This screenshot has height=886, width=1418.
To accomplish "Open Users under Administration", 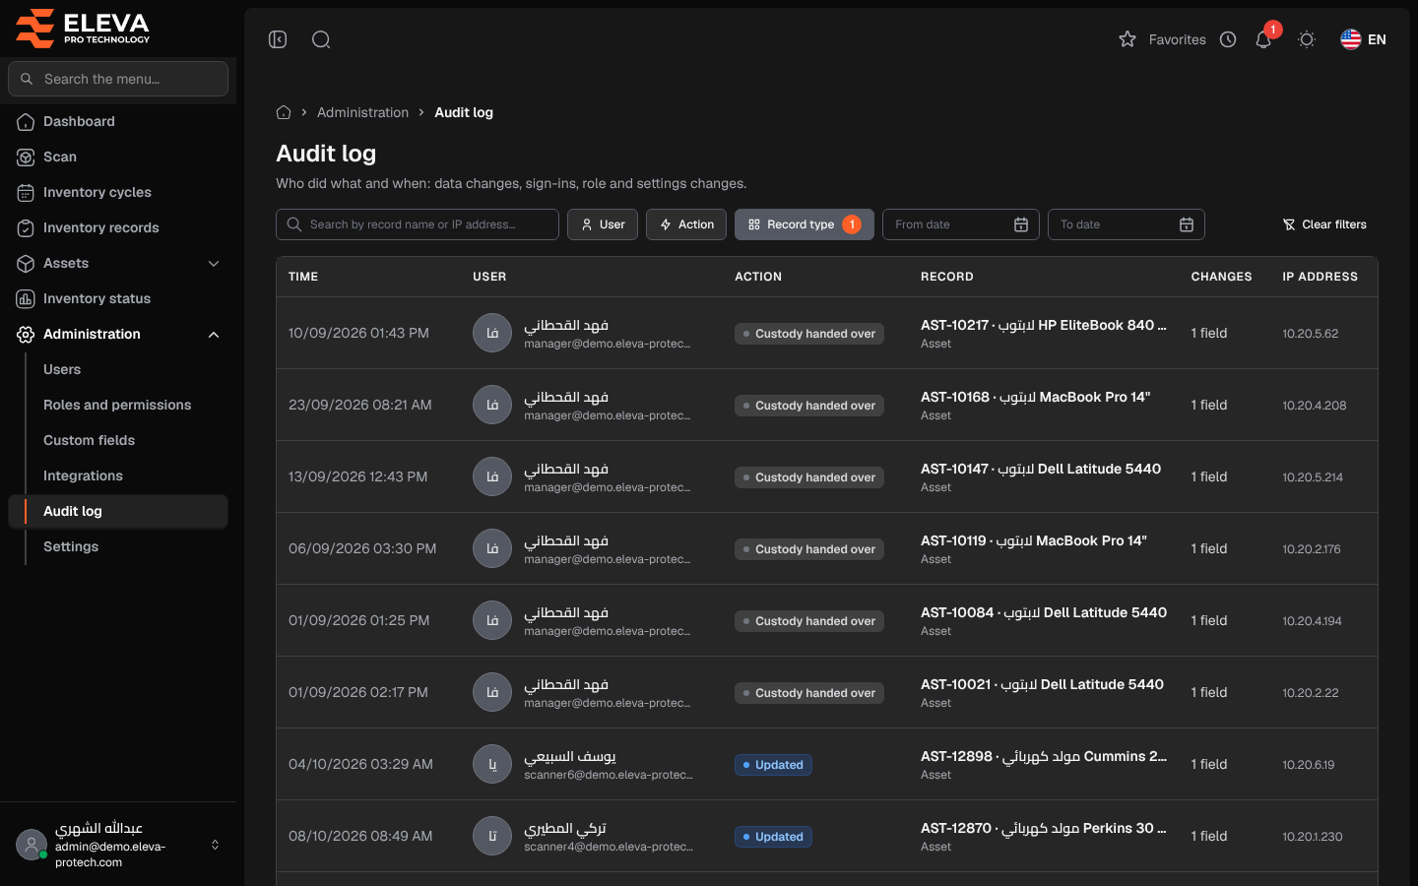I will tap(62, 369).
